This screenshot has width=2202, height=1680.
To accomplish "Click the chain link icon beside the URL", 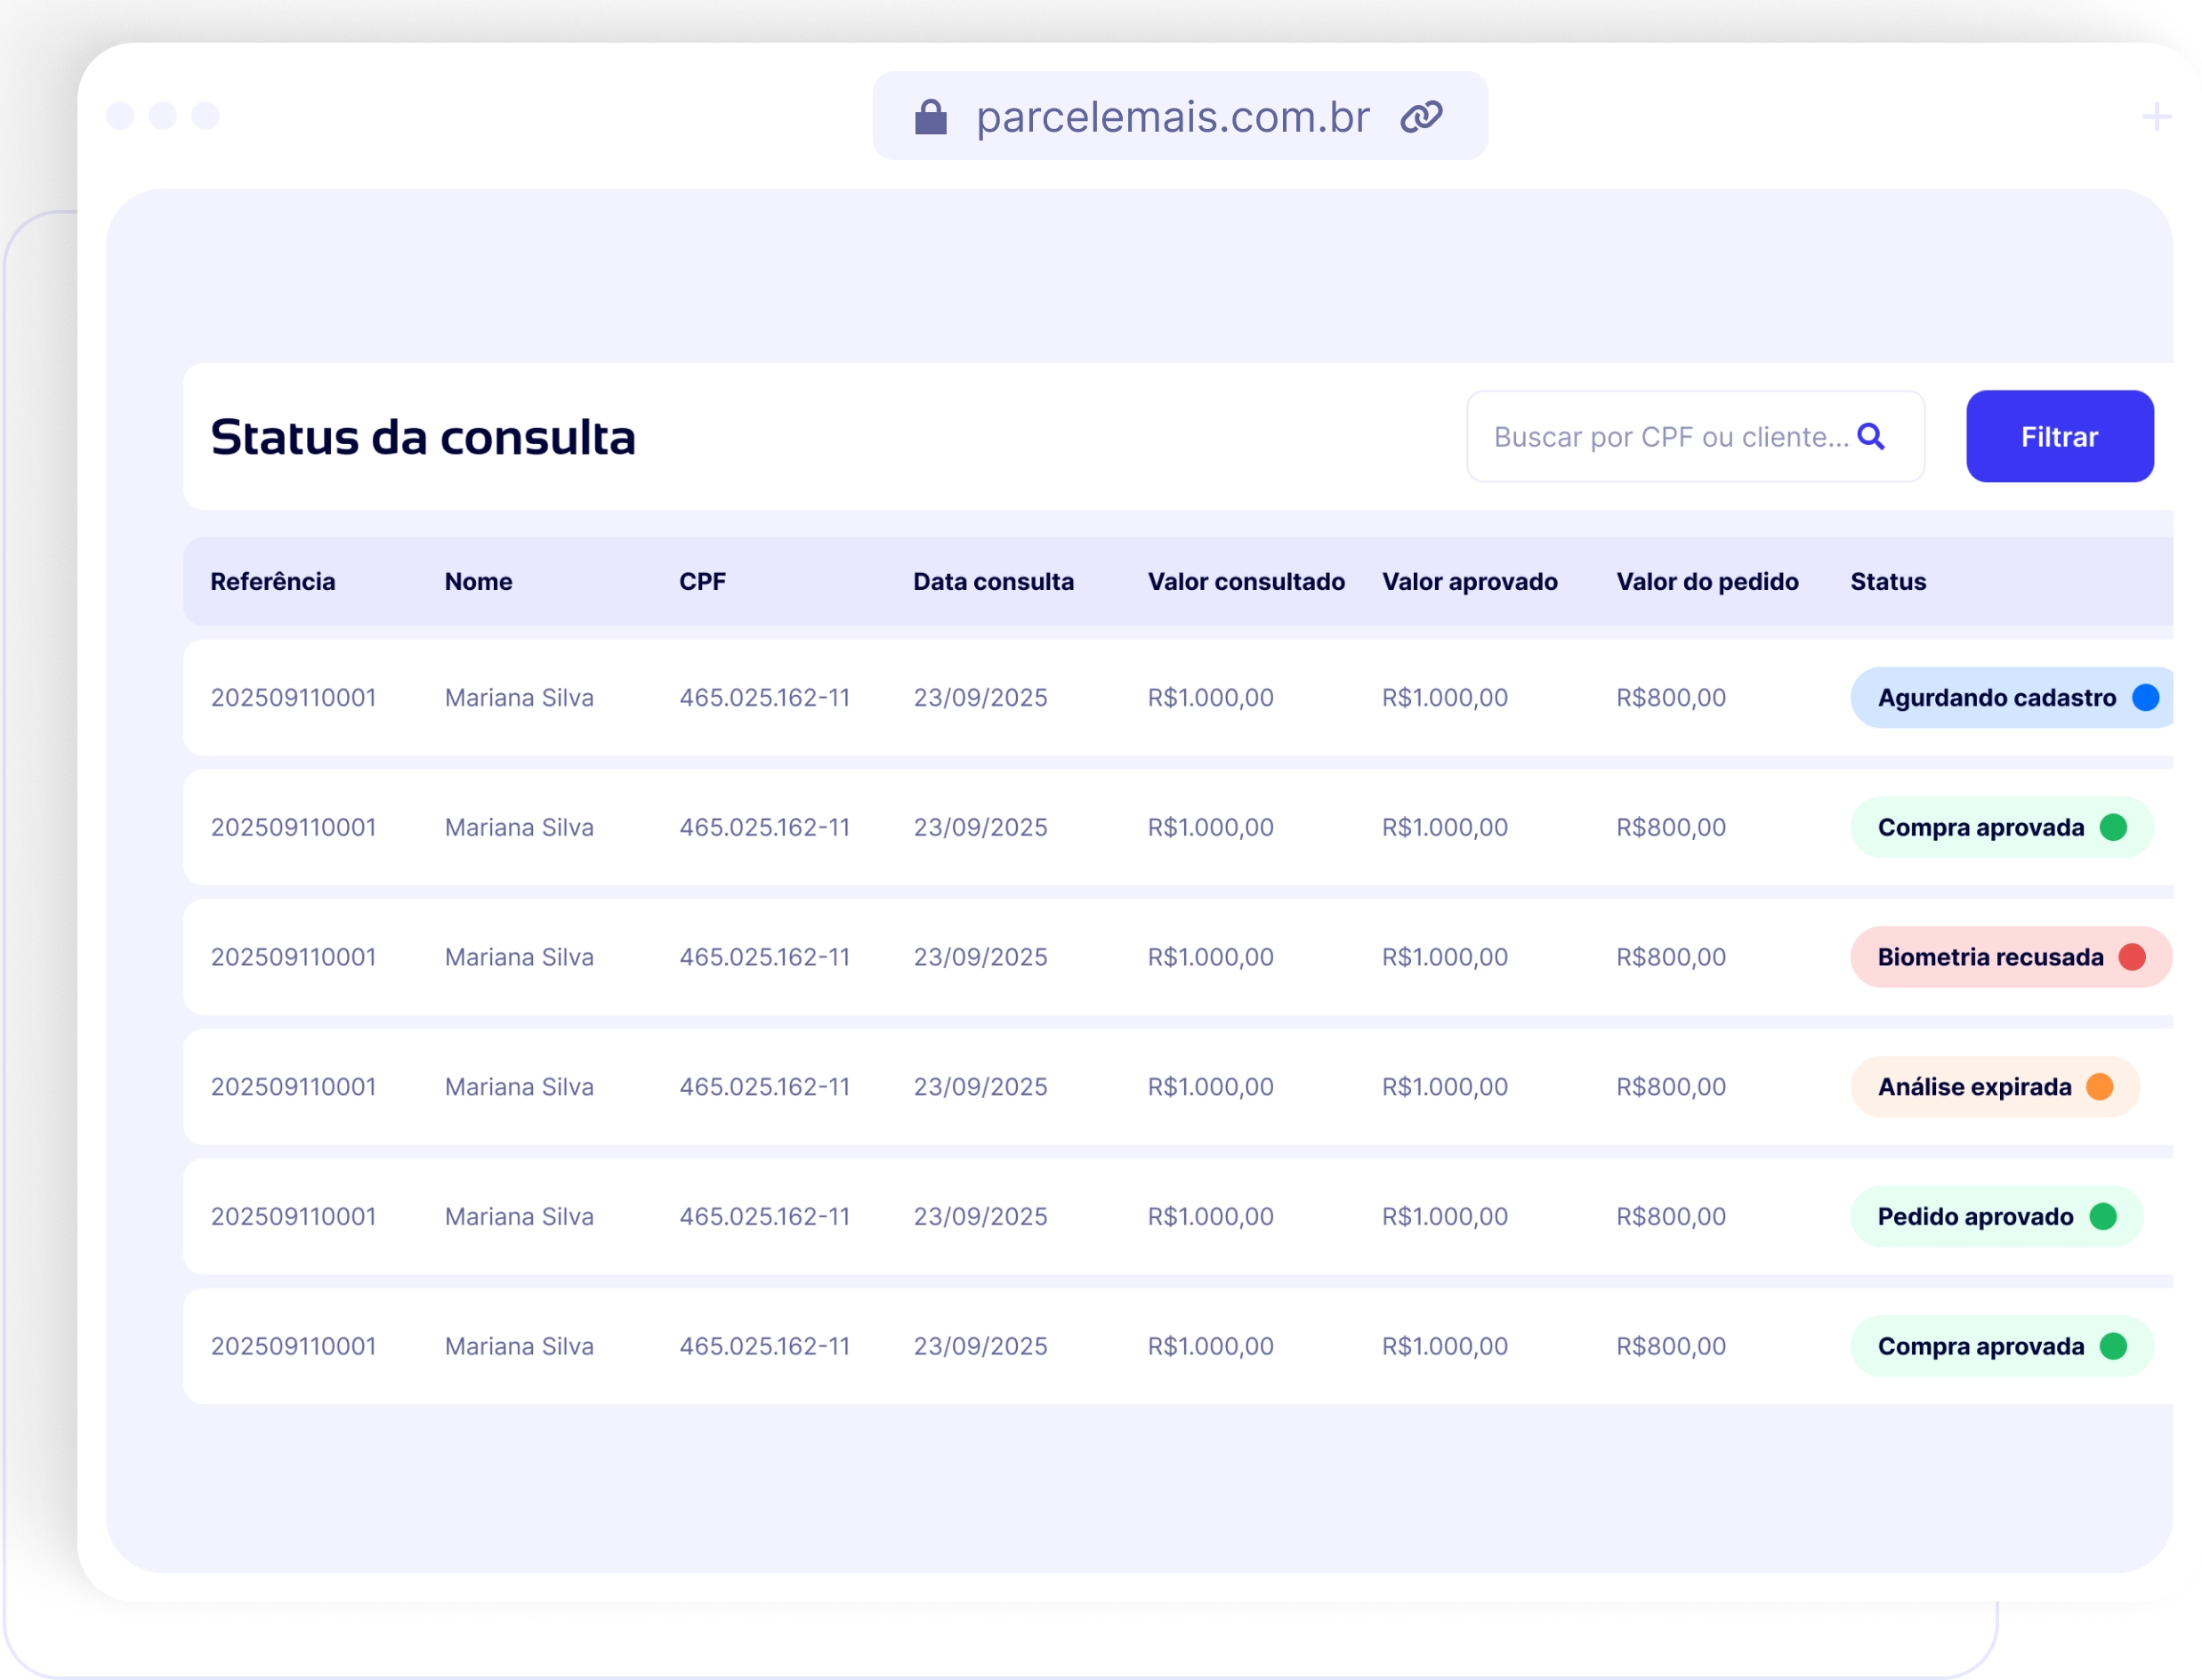I will [x=1421, y=117].
